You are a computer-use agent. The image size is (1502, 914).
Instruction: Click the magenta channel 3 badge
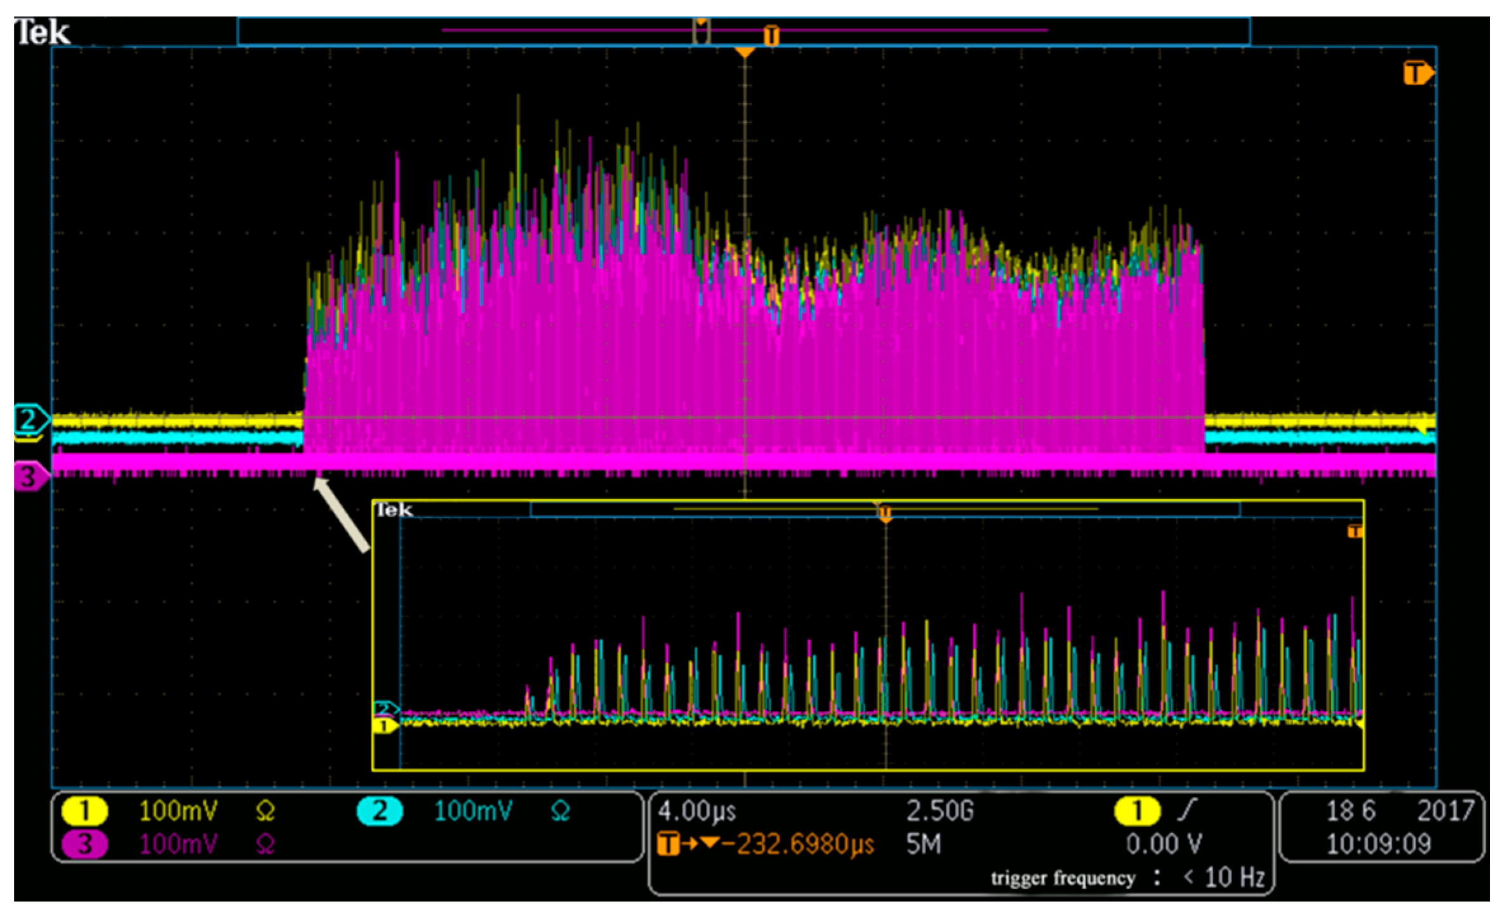tap(84, 844)
